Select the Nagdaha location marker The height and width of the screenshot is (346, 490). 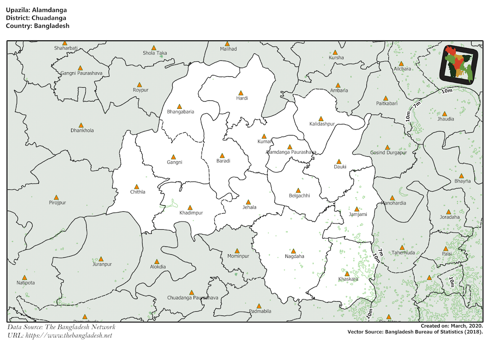[x=294, y=251]
